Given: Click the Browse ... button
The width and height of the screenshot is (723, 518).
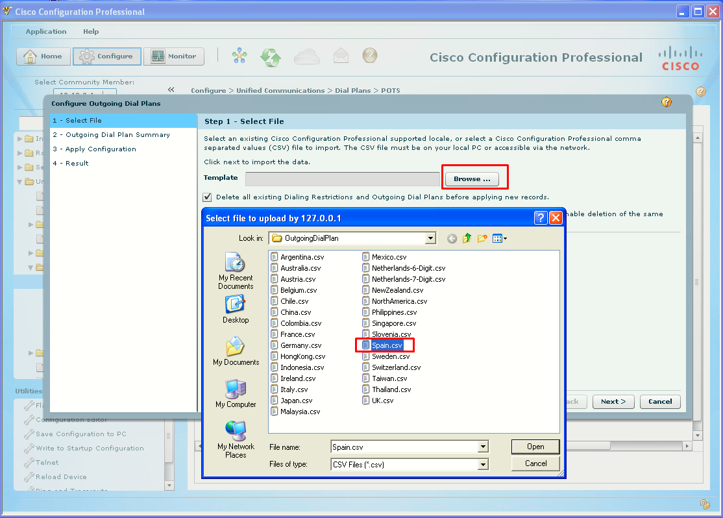Looking at the screenshot, I should 472,179.
